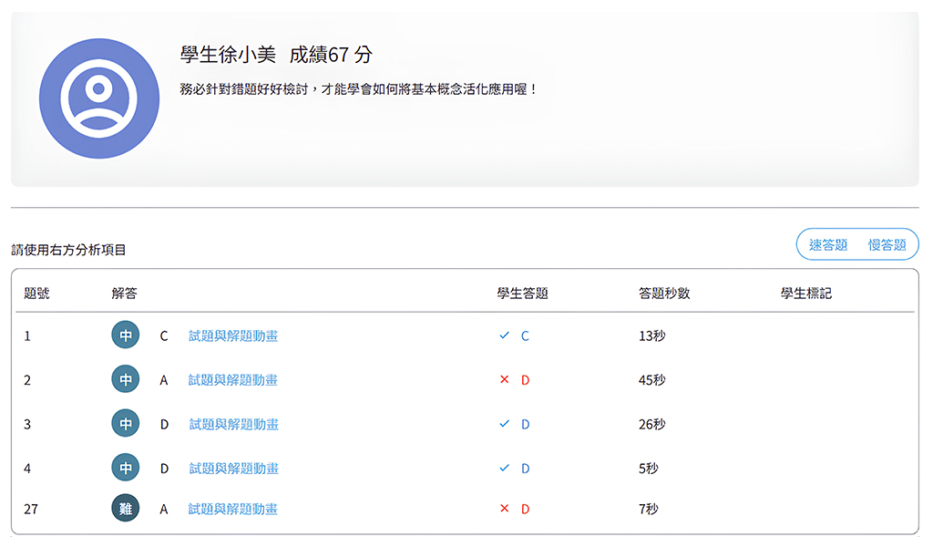Click the blue checkmark for question 4
Image resolution: width=933 pixels, height=547 pixels.
[504, 468]
